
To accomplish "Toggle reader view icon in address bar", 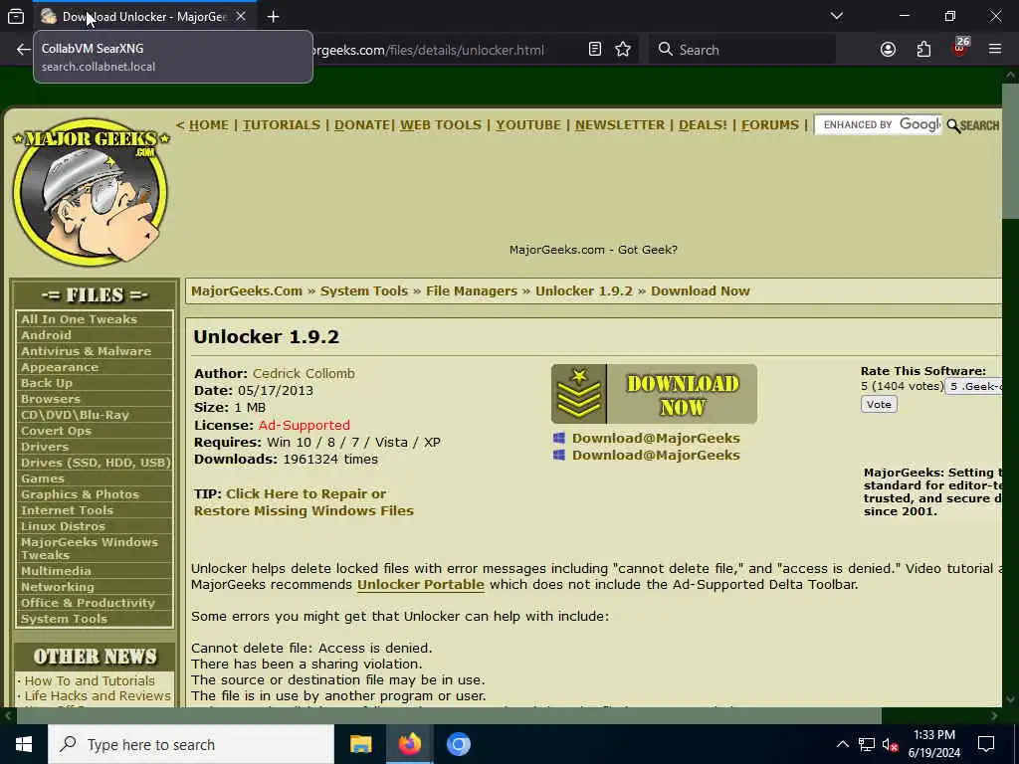I will click(x=595, y=50).
